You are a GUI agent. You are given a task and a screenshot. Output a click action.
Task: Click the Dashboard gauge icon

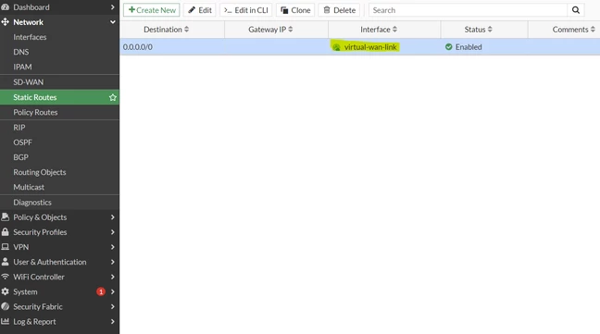(x=5, y=7)
